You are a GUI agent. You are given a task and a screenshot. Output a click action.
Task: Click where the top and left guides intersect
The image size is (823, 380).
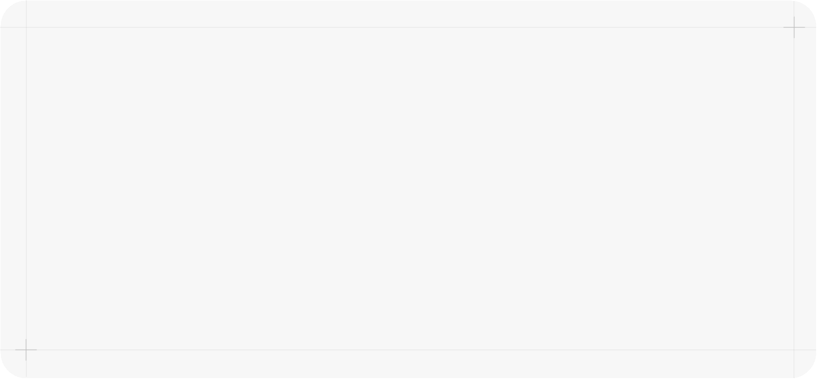click(26, 27)
